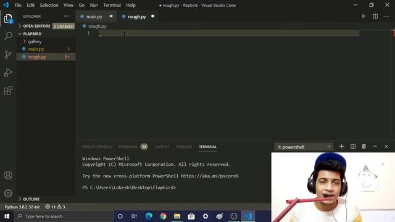Open Cortana circle on taskbar
The image size is (395, 222).
pos(120,216)
